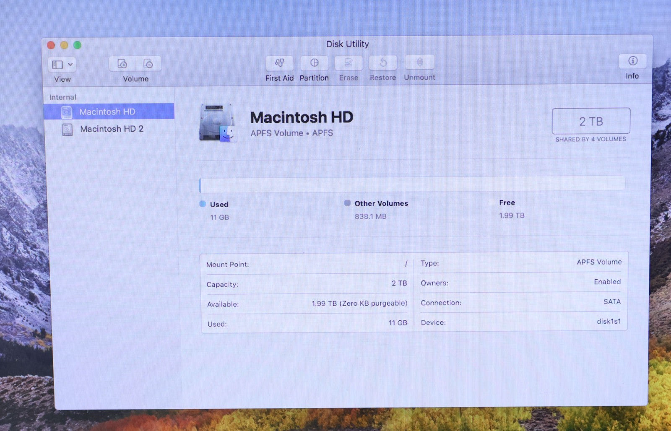Viewport: 671px width, 431px height.
Task: Add a new APFS volume
Action: 122,64
